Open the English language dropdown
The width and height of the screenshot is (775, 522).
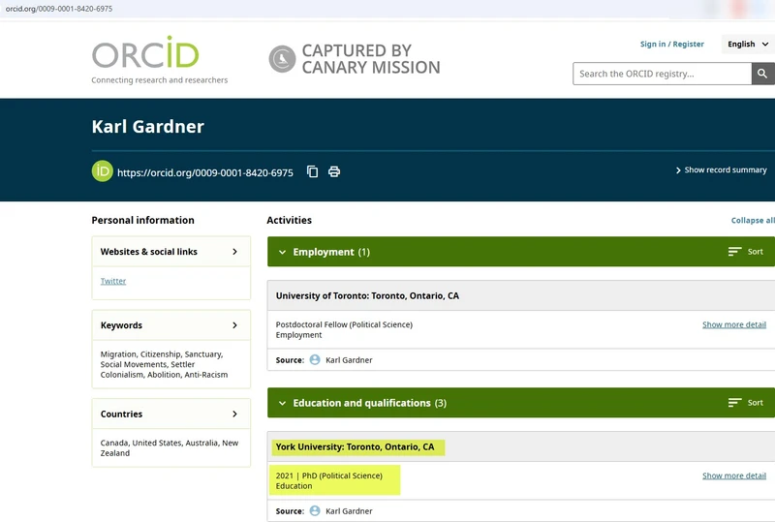point(749,44)
